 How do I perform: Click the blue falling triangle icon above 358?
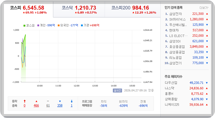(x=60, y=101)
